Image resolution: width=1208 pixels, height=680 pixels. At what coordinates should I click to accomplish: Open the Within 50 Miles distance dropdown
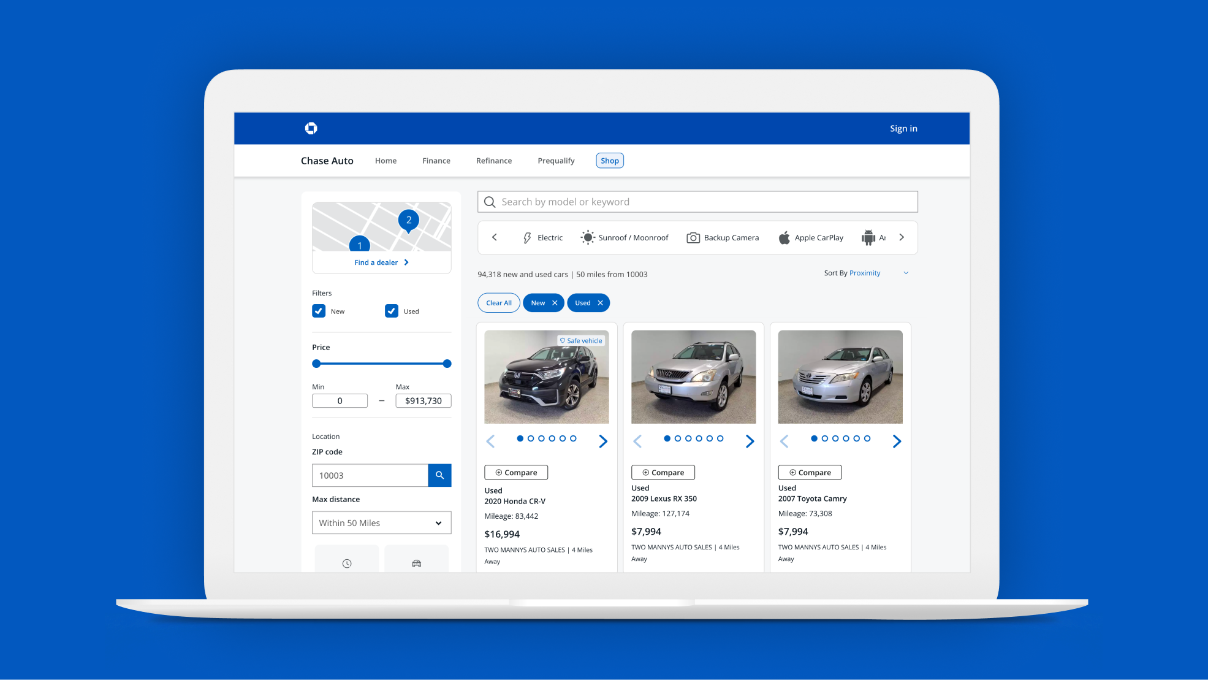[381, 523]
